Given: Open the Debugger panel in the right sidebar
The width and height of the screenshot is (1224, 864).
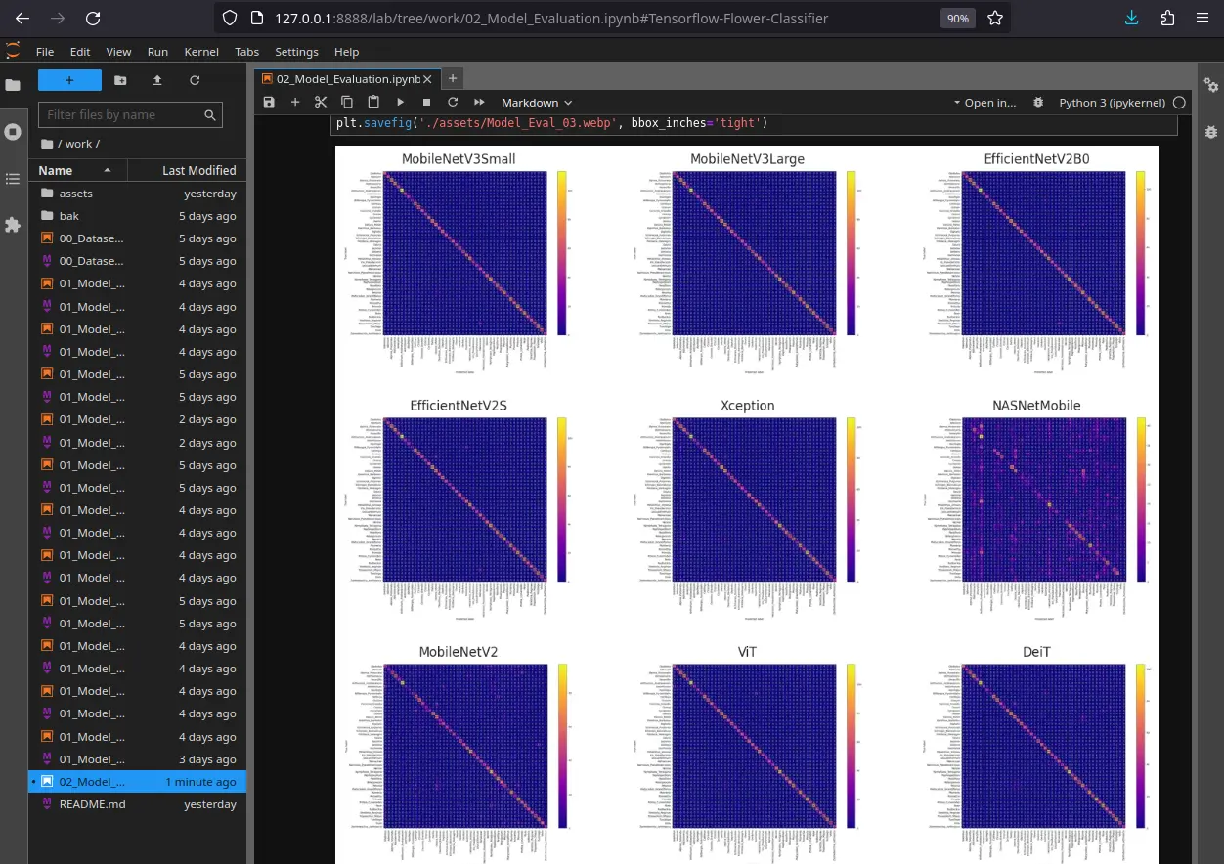Looking at the screenshot, I should click(1211, 131).
